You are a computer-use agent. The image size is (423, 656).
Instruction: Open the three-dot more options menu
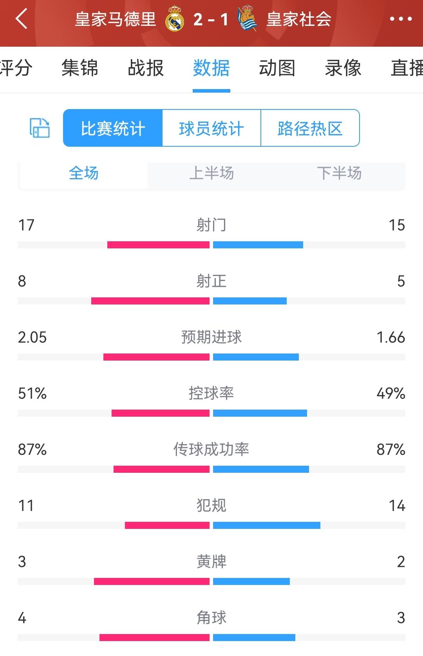pyautogui.click(x=401, y=19)
